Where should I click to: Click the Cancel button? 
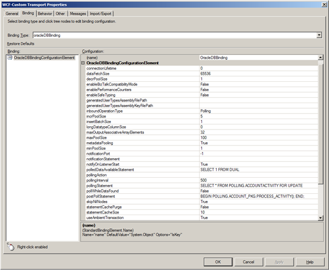(x=248, y=262)
